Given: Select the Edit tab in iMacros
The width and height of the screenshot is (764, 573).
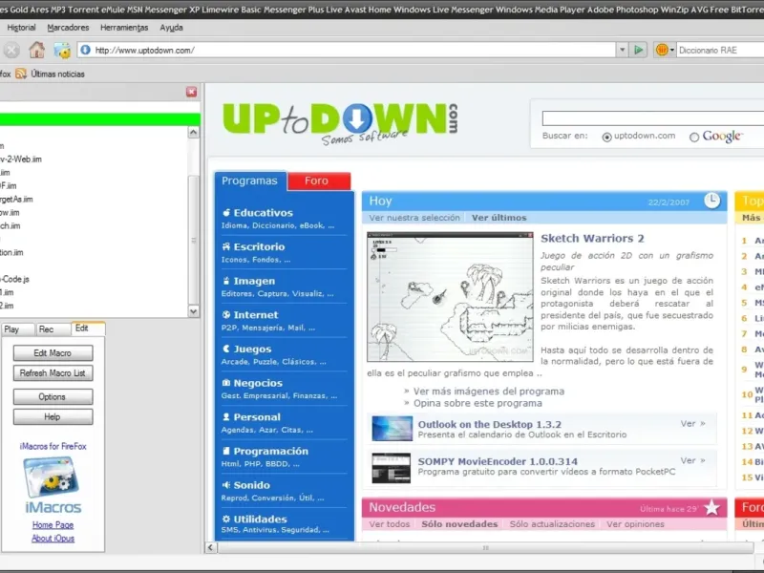Looking at the screenshot, I should (88, 329).
